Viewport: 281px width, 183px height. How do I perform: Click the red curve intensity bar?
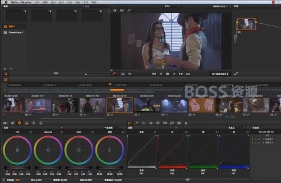(x=172, y=167)
